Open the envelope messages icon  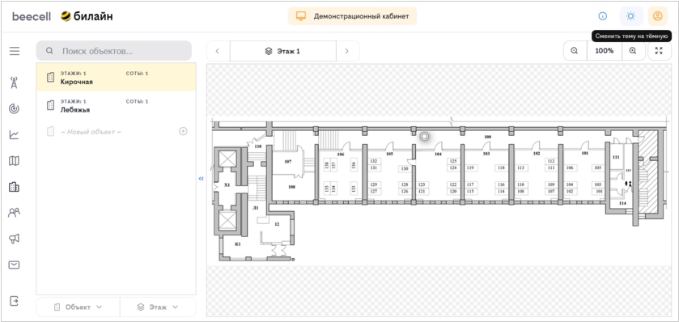15,265
